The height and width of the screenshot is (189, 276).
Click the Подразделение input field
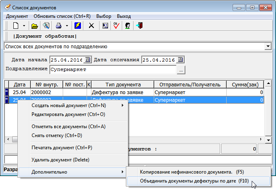(113, 69)
